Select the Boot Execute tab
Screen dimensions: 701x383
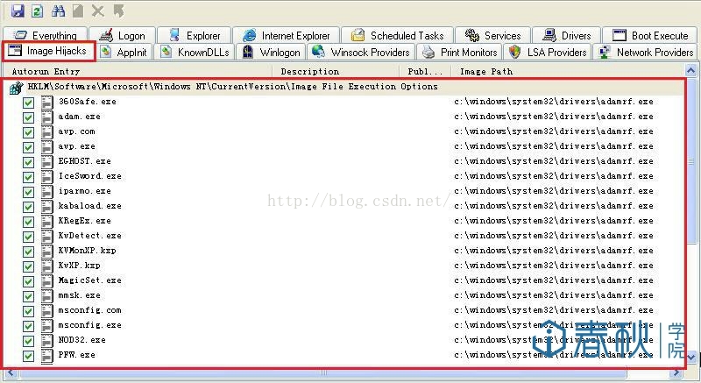point(650,35)
